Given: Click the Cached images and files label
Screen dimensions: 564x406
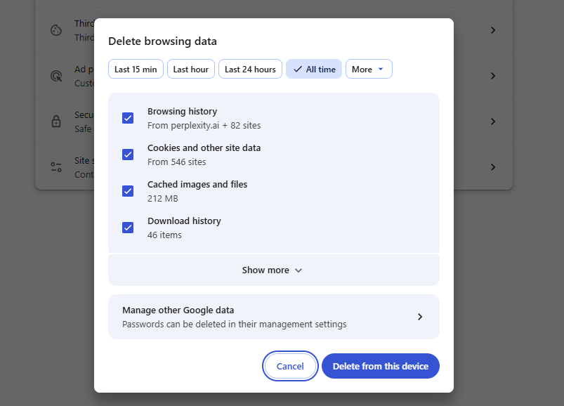Looking at the screenshot, I should click(x=197, y=185).
